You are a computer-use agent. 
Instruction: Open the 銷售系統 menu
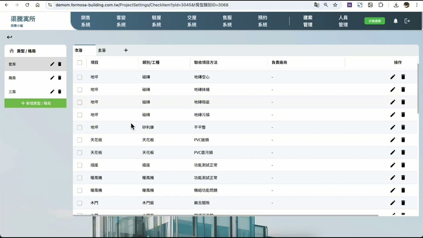click(86, 21)
